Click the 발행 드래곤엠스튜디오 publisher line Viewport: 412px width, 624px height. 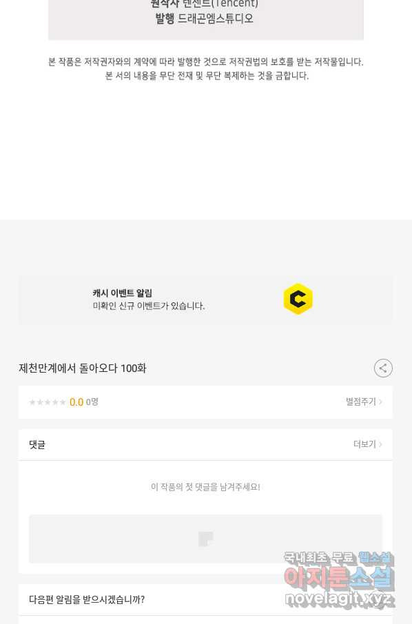click(204, 19)
